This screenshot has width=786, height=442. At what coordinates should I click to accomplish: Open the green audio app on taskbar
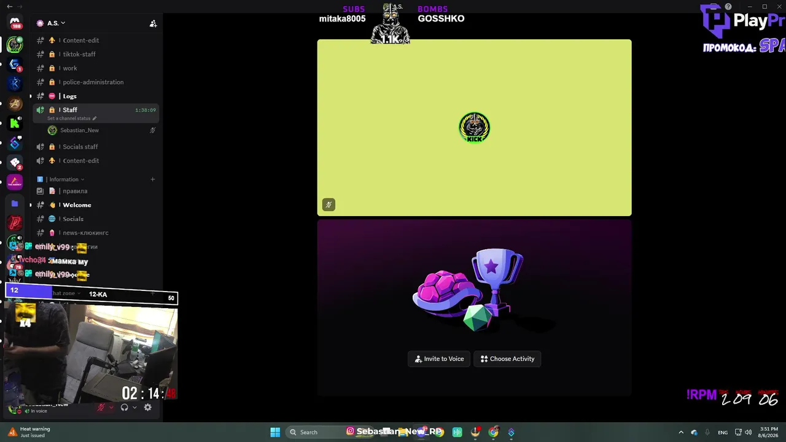pyautogui.click(x=457, y=432)
